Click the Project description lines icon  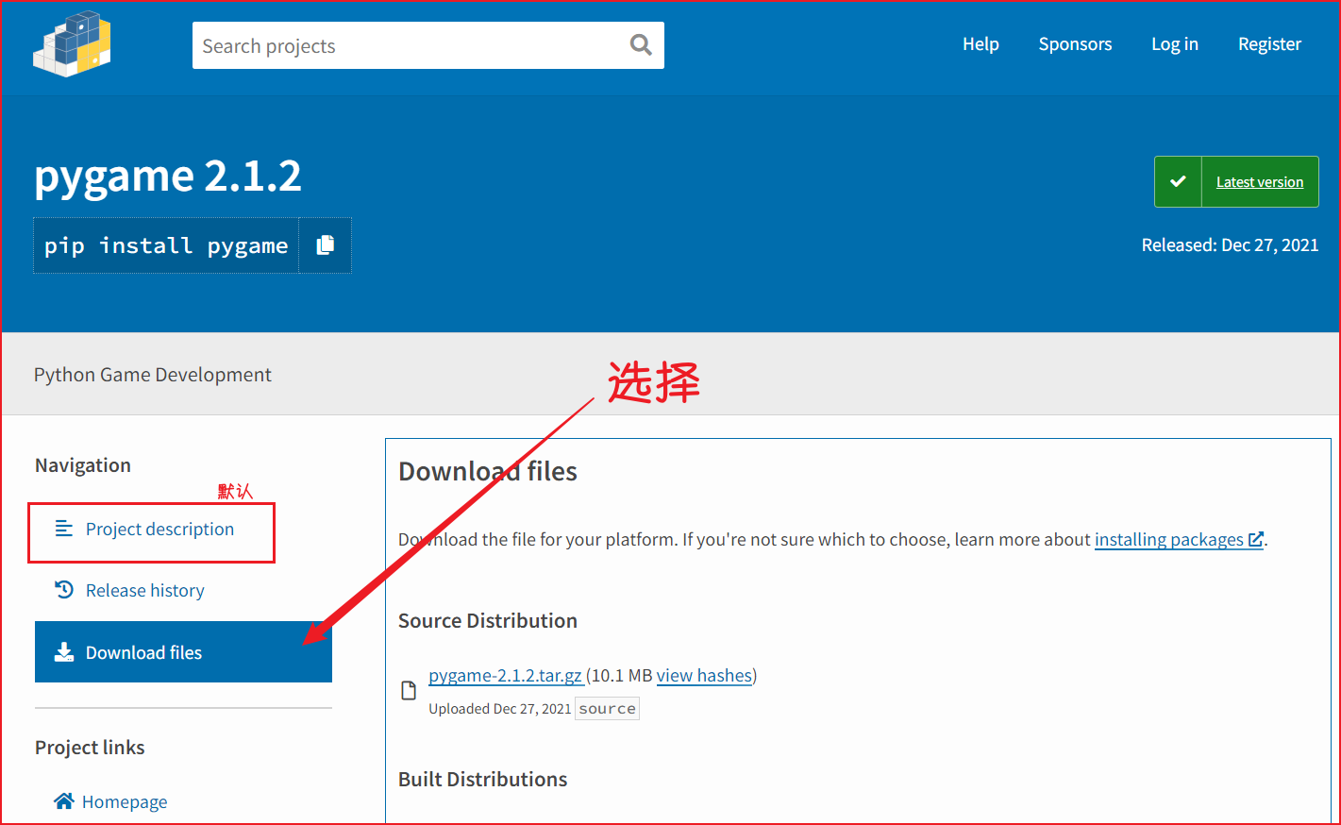(x=64, y=529)
